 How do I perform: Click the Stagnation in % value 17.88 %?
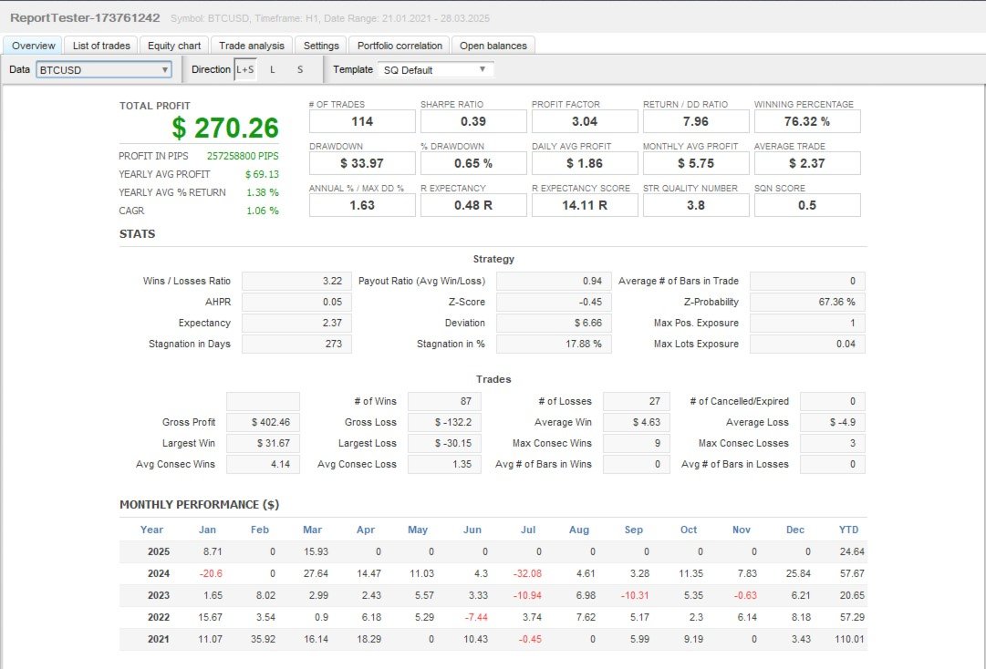[554, 345]
